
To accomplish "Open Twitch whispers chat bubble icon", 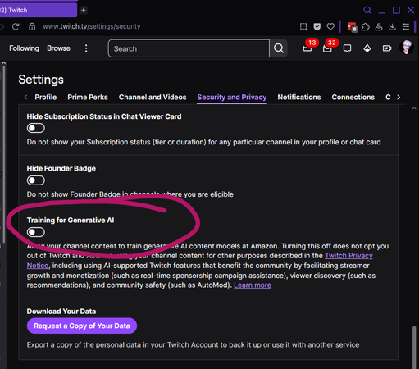I will click(347, 48).
